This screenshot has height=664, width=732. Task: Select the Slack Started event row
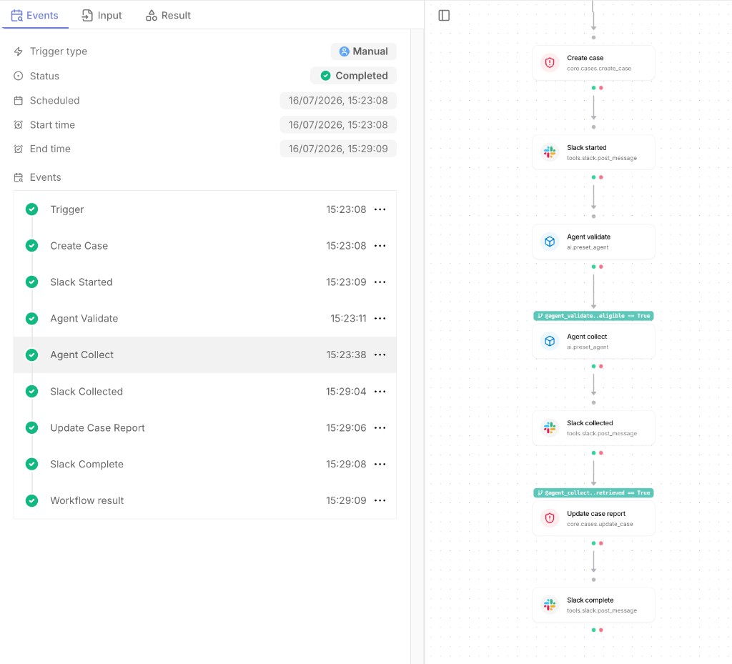[205, 282]
